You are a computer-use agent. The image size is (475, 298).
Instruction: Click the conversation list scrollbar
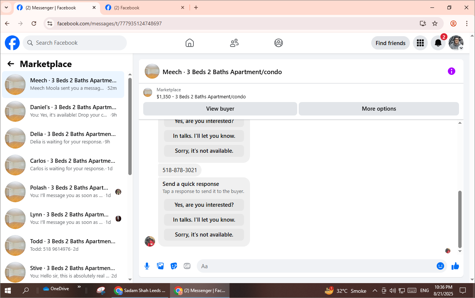pos(130,126)
